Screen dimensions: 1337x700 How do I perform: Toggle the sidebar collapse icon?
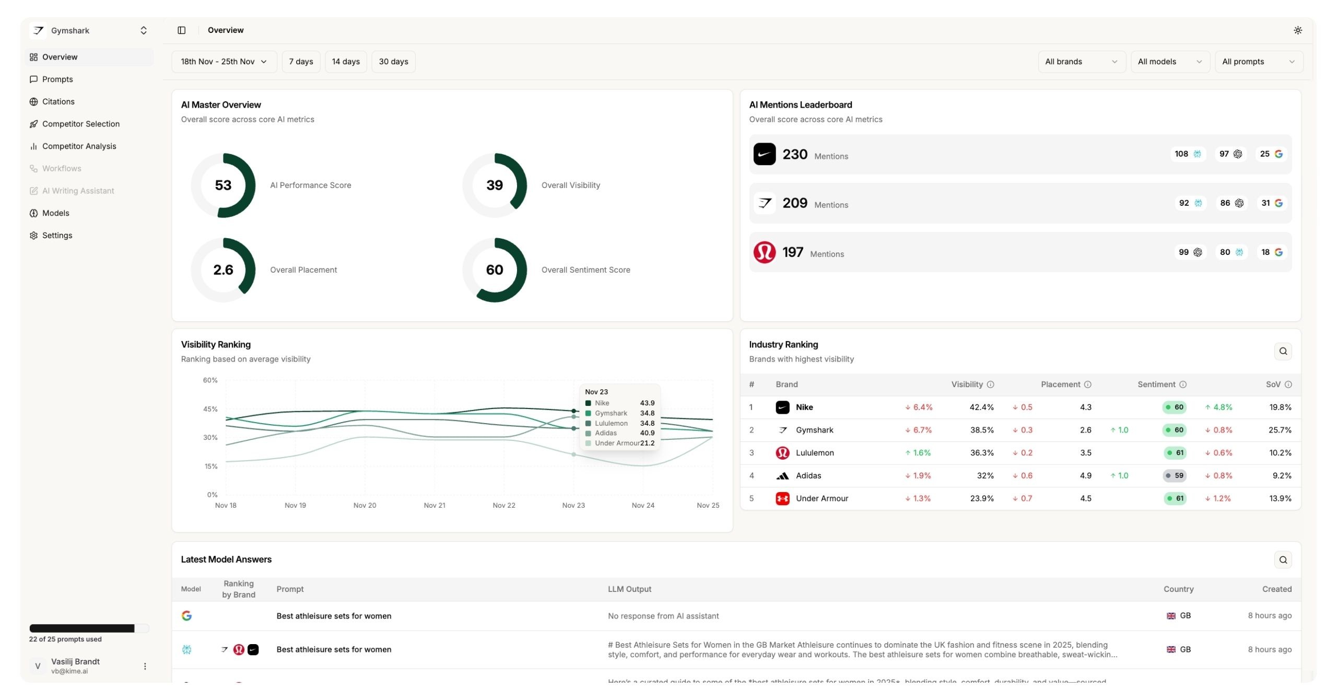pyautogui.click(x=181, y=30)
